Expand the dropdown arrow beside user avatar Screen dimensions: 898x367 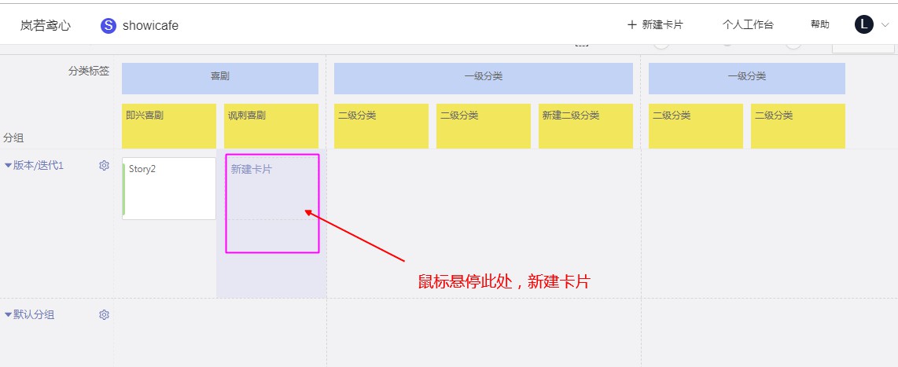click(x=885, y=24)
